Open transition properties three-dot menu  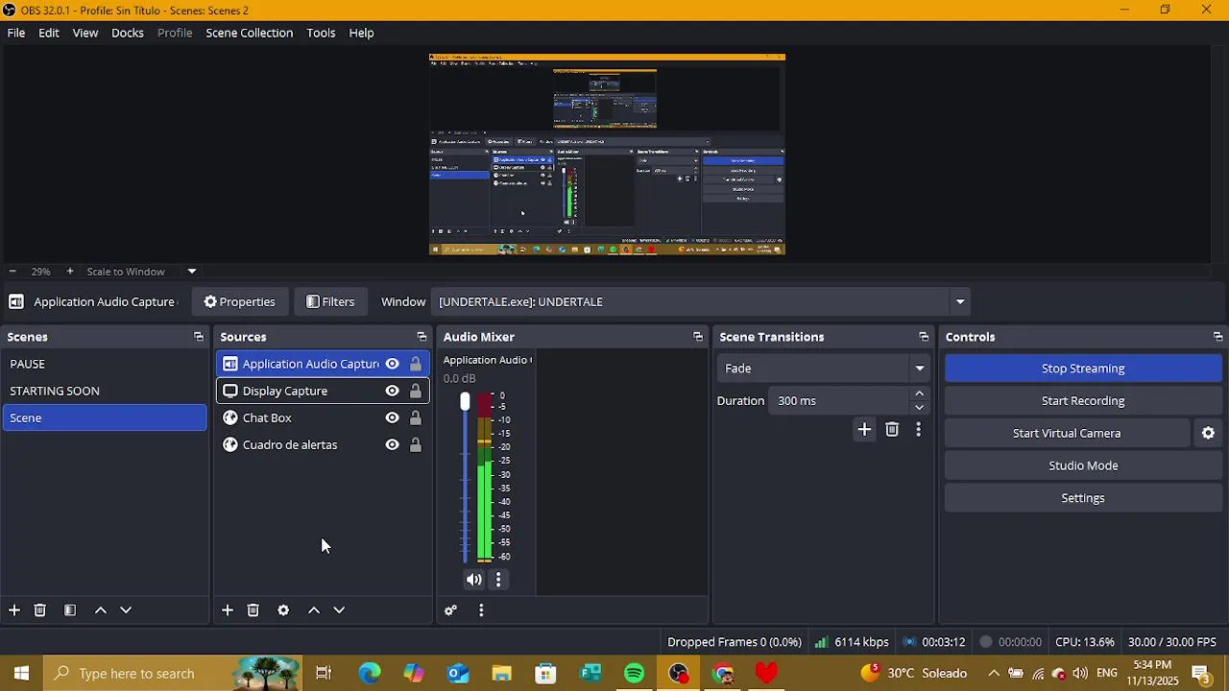click(x=919, y=430)
